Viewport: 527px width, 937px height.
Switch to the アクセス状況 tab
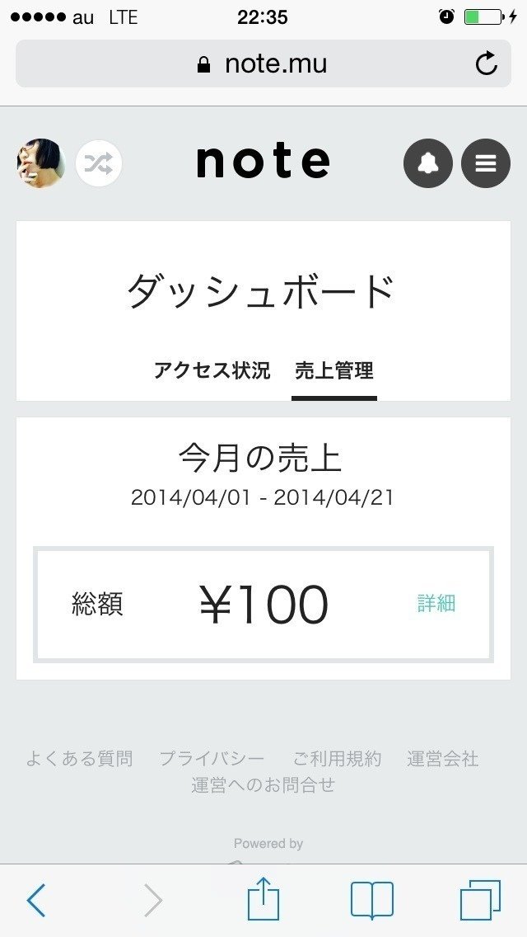212,371
